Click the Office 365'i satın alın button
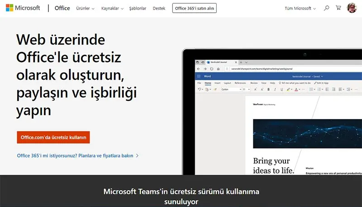The width and height of the screenshot is (362, 207). 194,9
